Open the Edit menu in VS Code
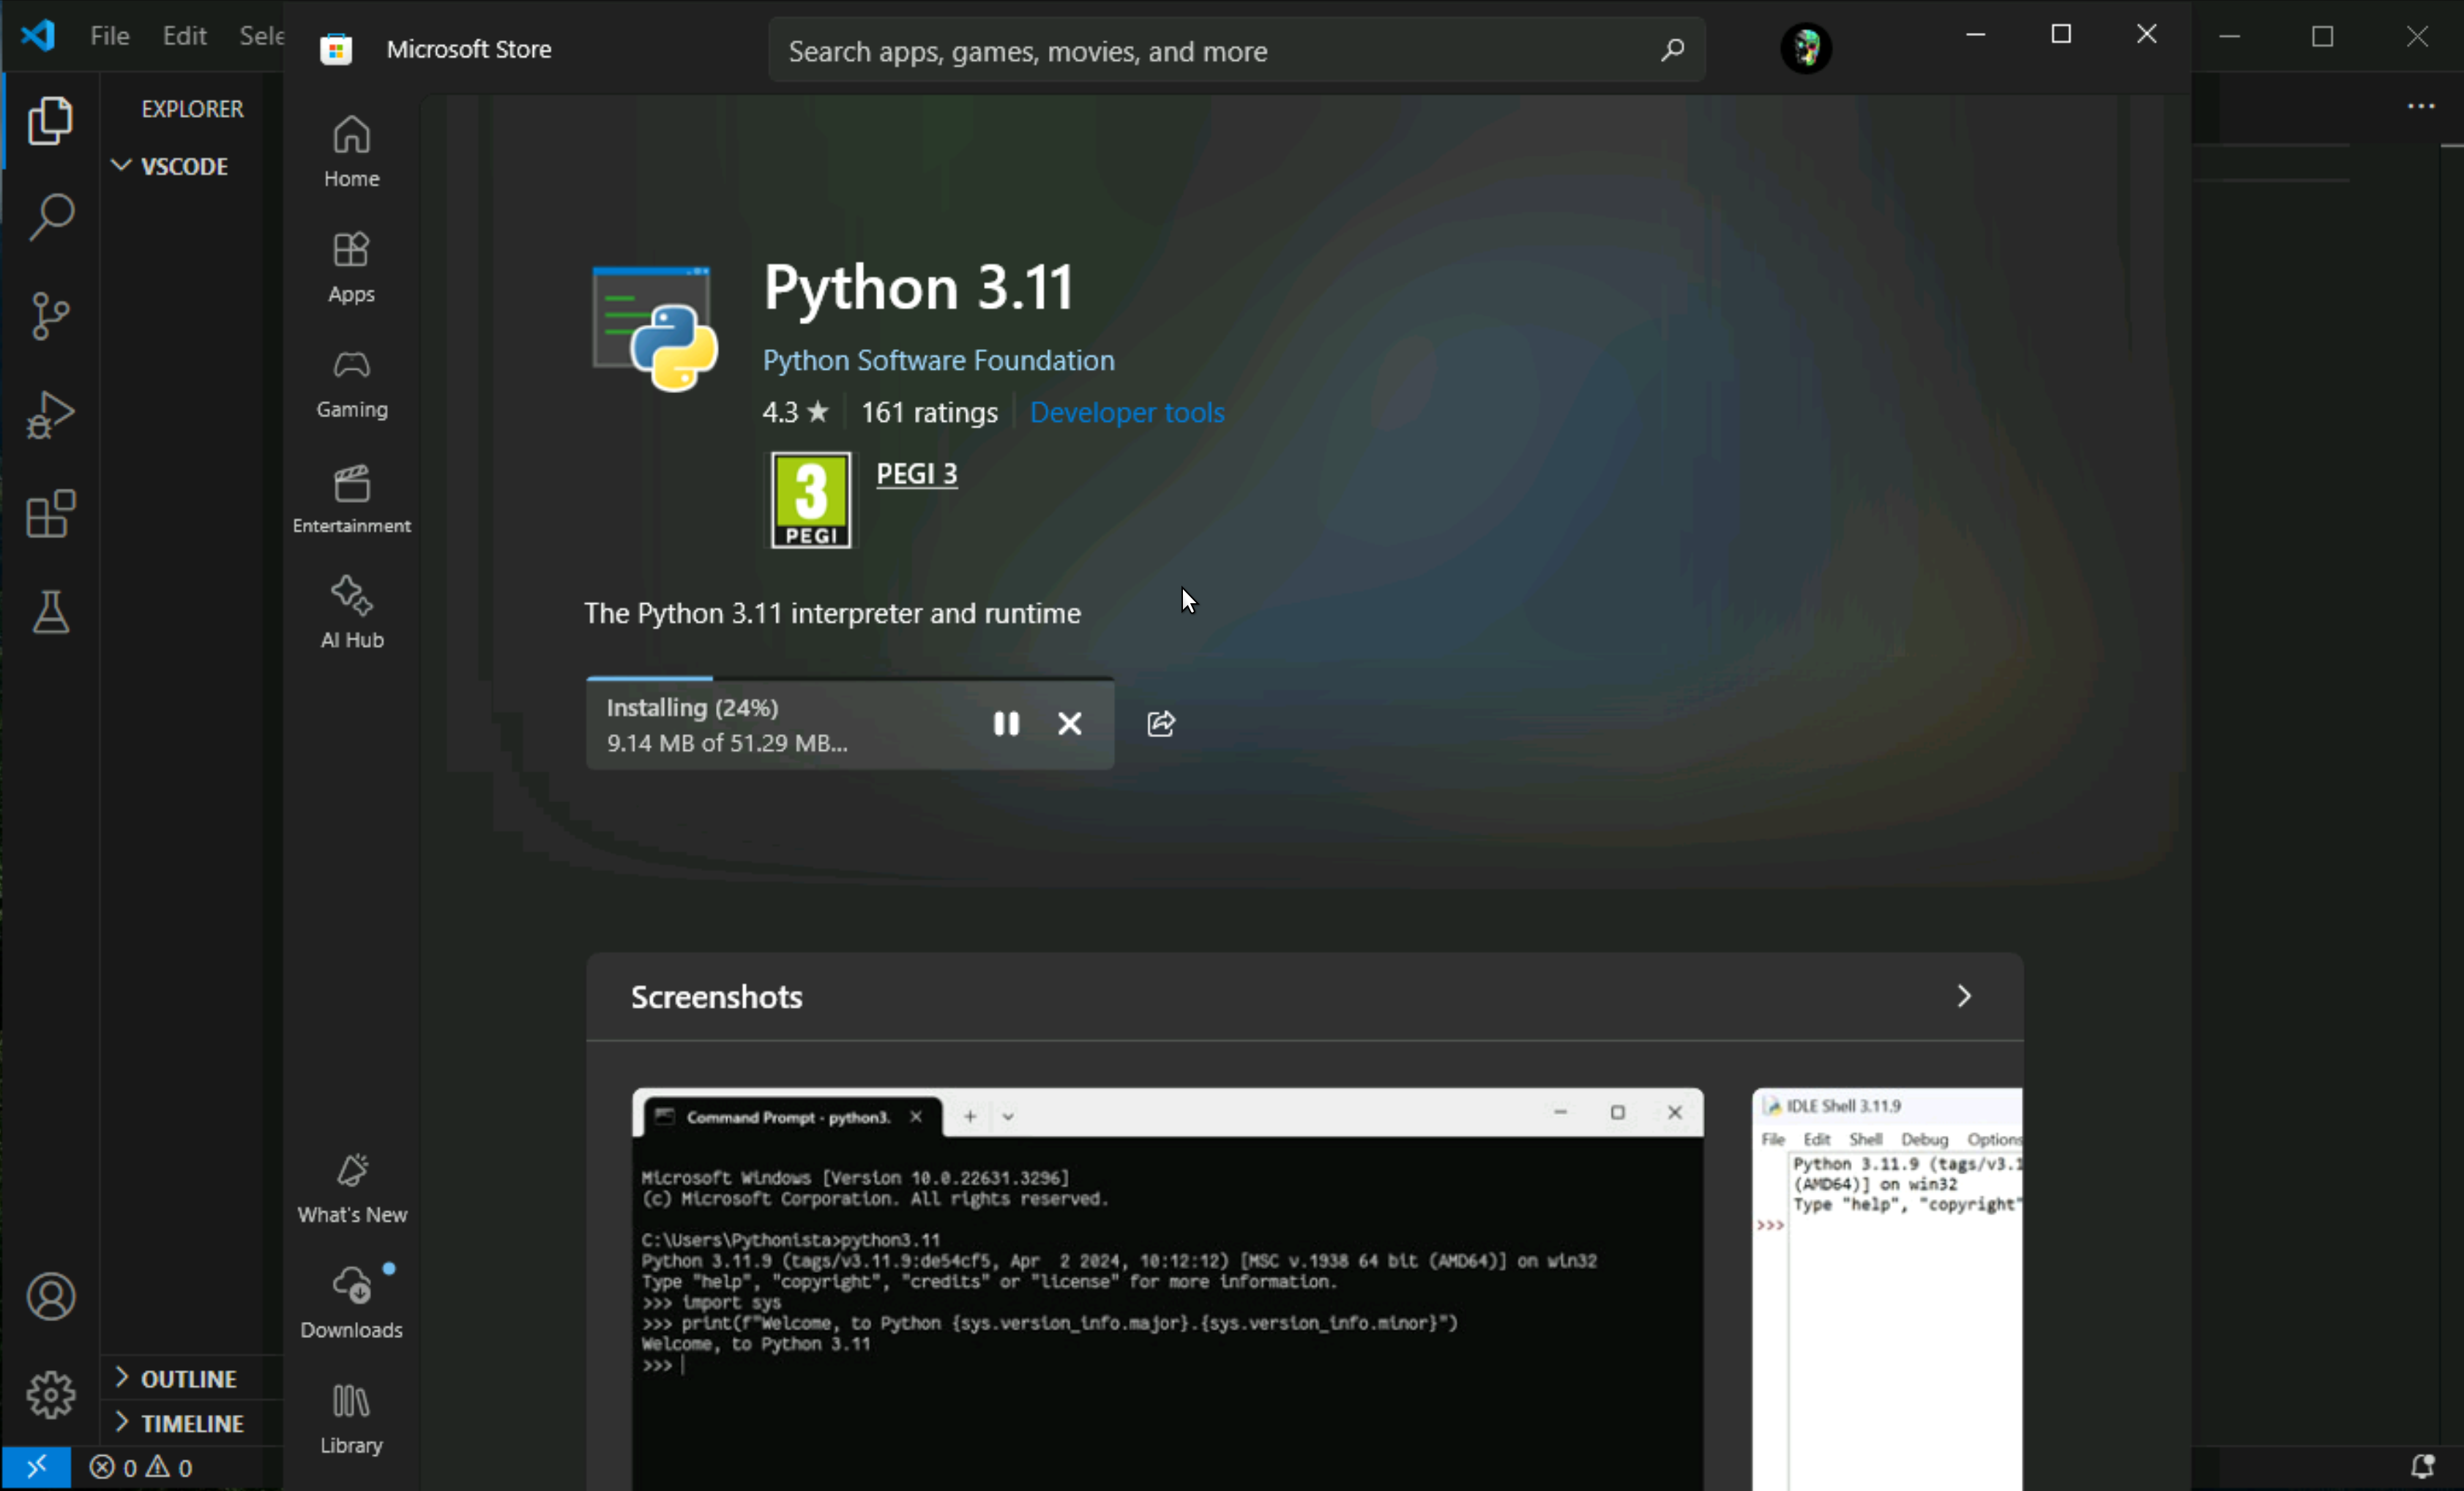This screenshot has height=1491, width=2464. [184, 36]
